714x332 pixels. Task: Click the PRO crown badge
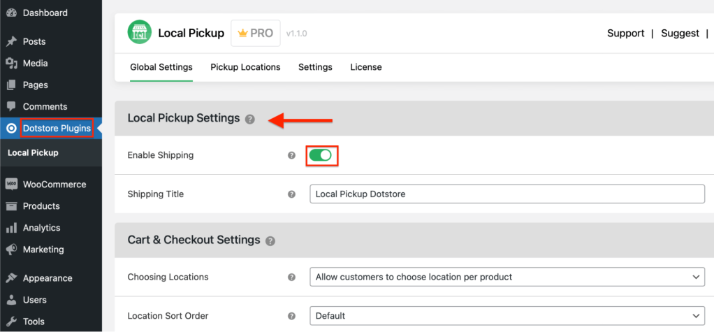point(256,33)
